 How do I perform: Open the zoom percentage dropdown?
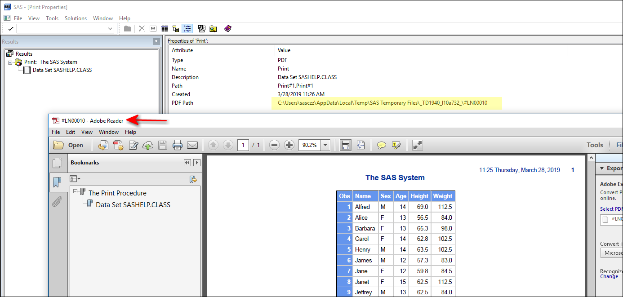325,145
